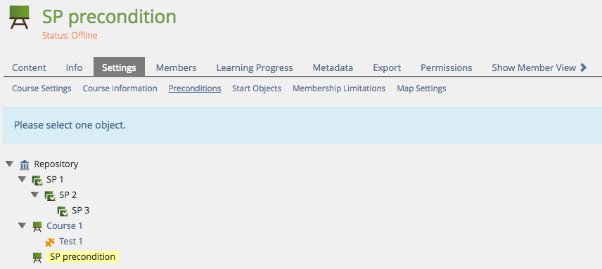Click the Course 1 blackboard icon

[37, 226]
